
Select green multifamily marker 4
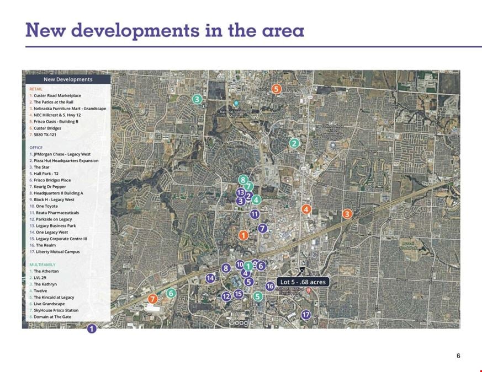[x=256, y=200]
